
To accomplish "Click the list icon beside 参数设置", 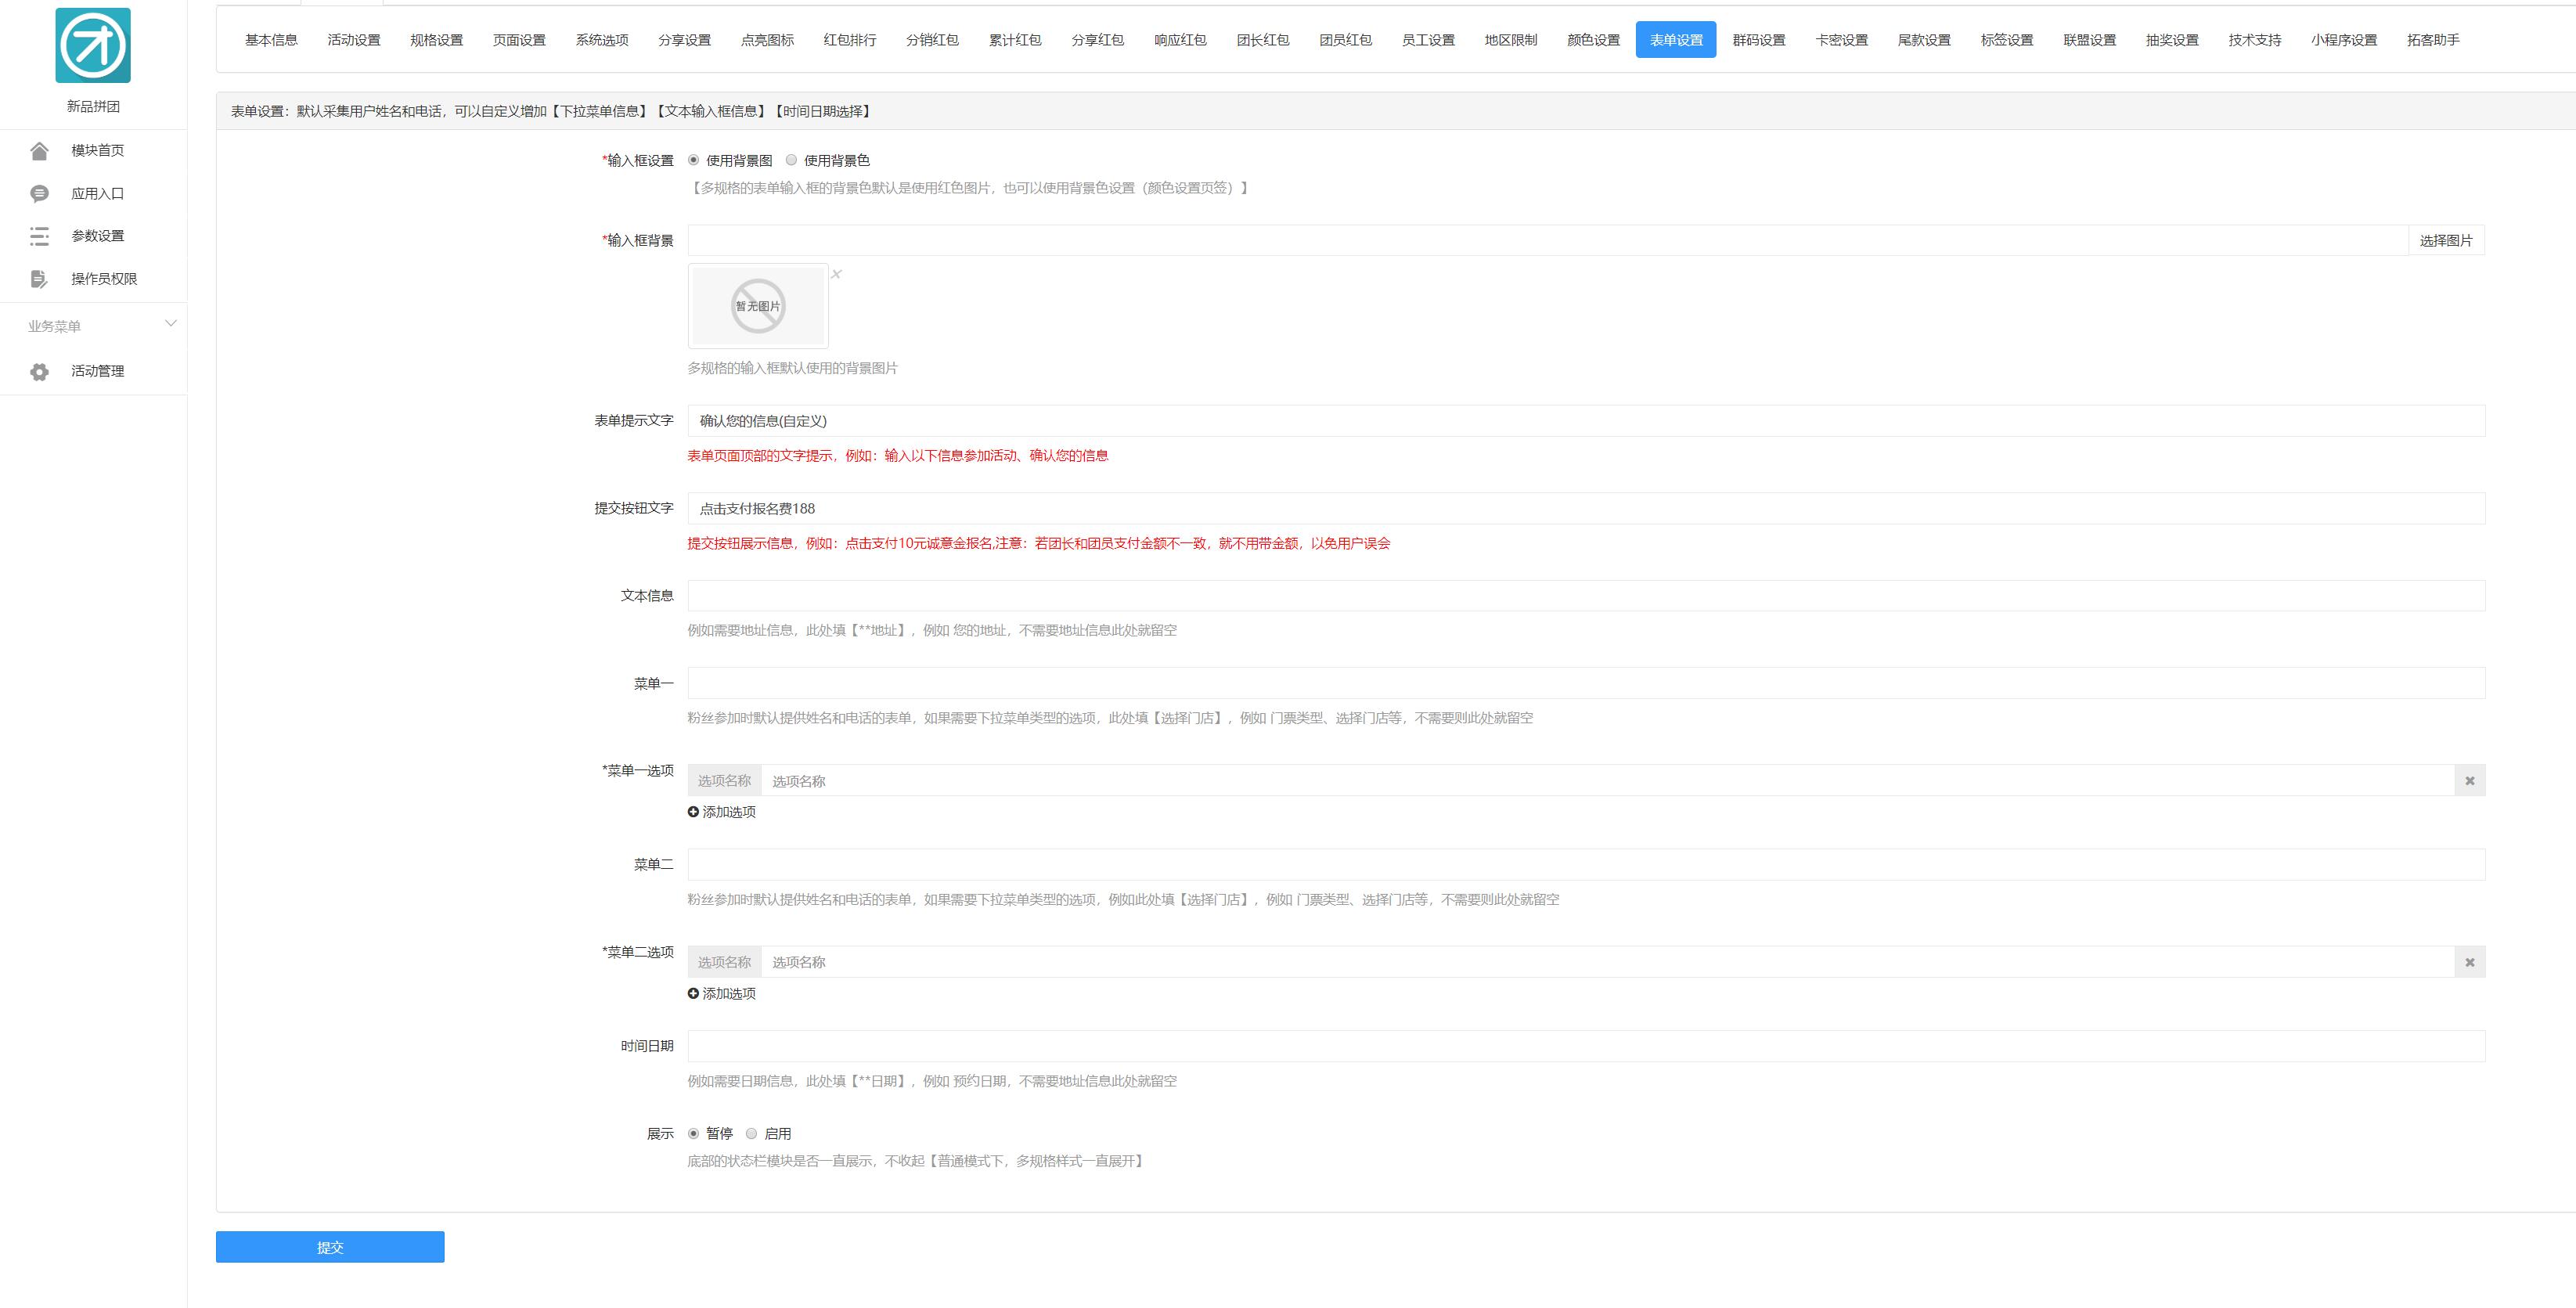I will 39,236.
